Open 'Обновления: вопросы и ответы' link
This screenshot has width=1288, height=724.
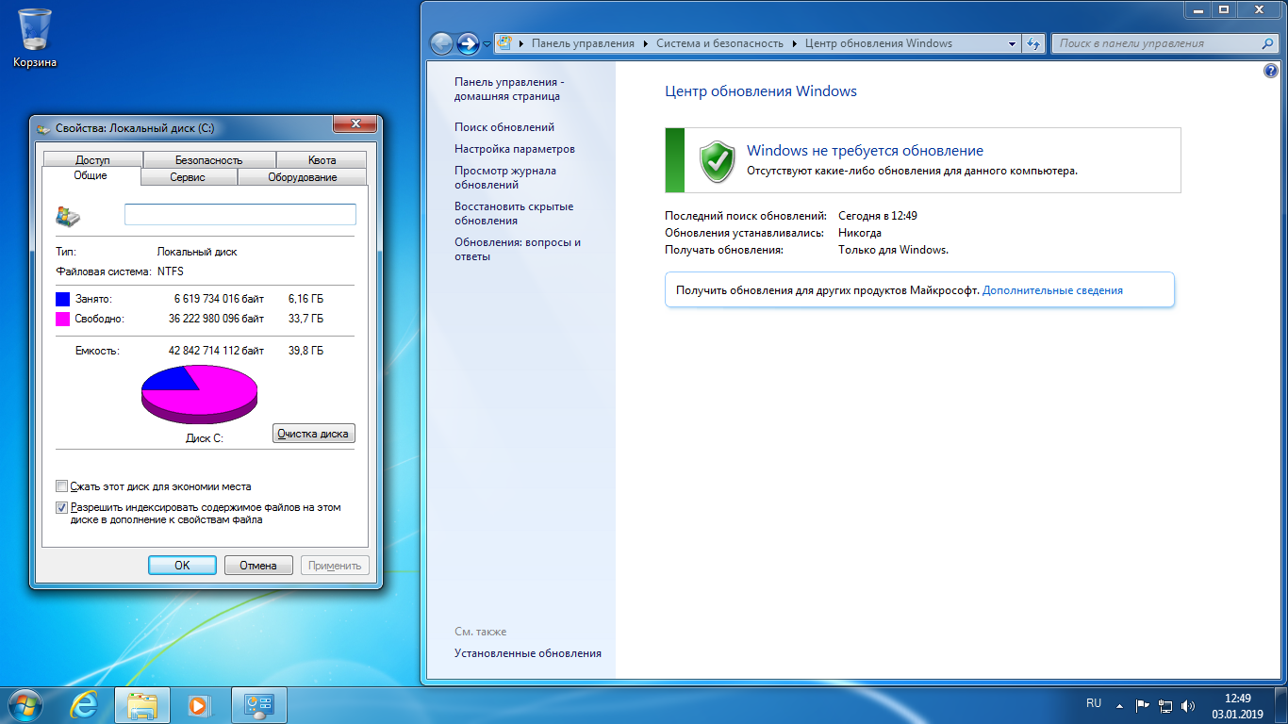(x=518, y=249)
